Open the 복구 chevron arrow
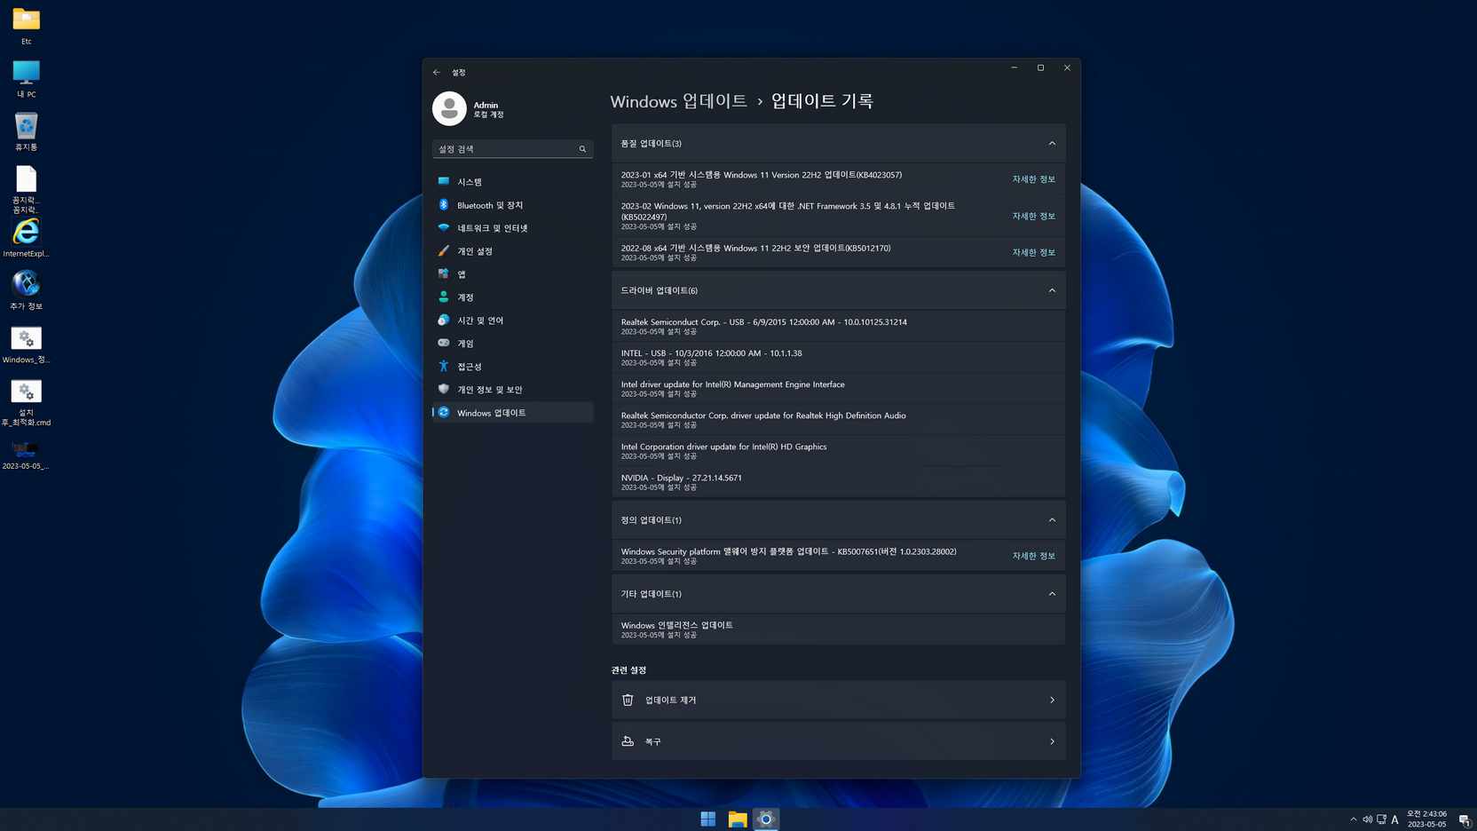This screenshot has height=831, width=1477. (x=1052, y=741)
